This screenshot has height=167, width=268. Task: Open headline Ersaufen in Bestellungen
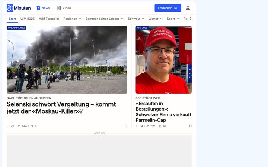click(x=163, y=112)
